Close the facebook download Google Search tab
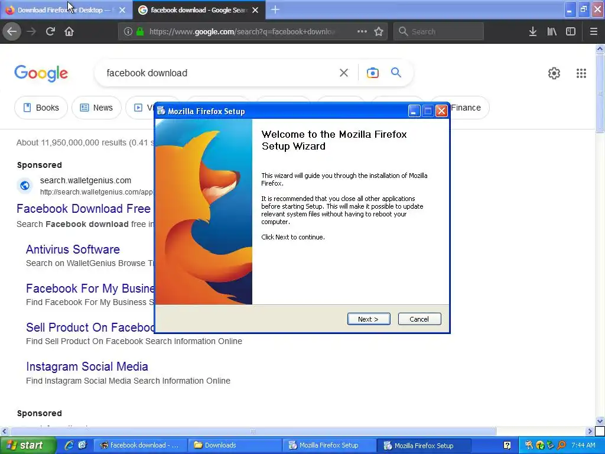This screenshot has width=605, height=454. [255, 10]
